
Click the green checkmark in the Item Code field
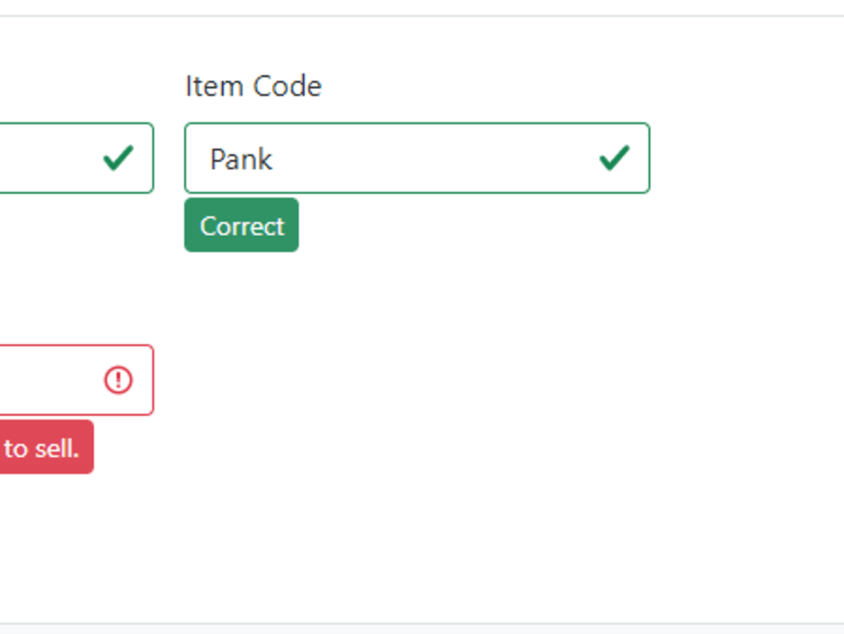615,158
